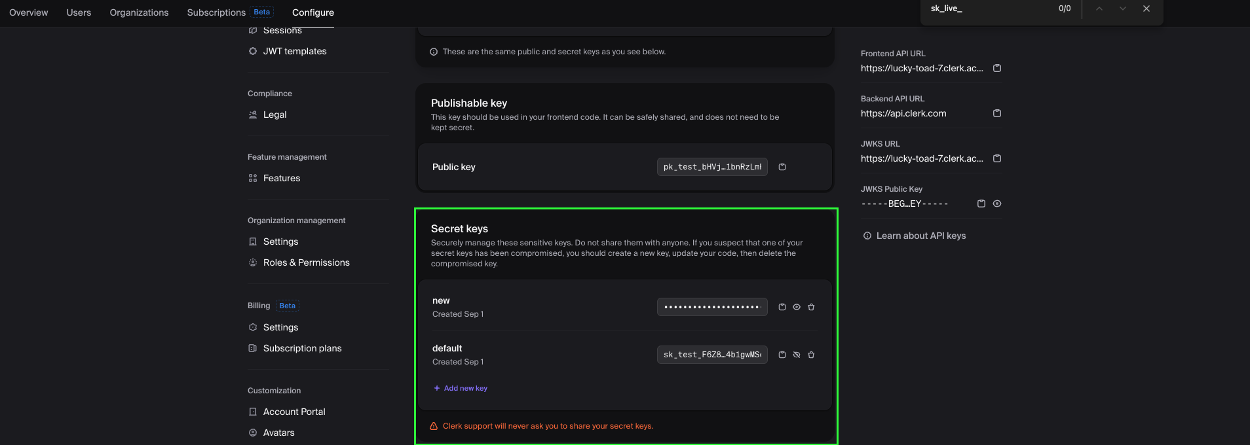Click Add new key
The width and height of the screenshot is (1250, 445).
461,388
